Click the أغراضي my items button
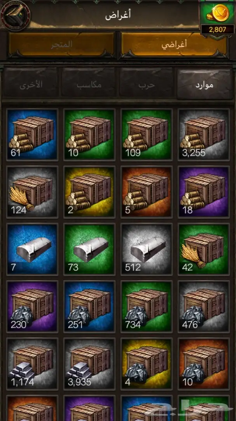The height and width of the screenshot is (421, 236). 174,44
